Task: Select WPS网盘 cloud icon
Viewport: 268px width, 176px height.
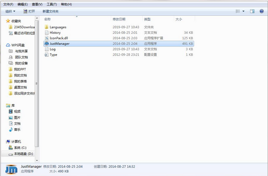Action: point(8,45)
